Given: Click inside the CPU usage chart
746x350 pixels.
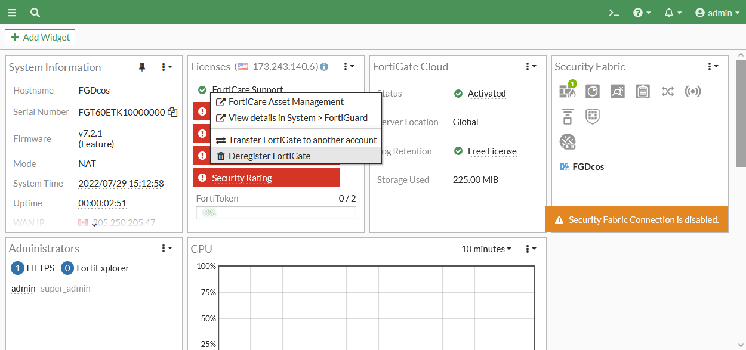Looking at the screenshot, I should click(x=376, y=308).
